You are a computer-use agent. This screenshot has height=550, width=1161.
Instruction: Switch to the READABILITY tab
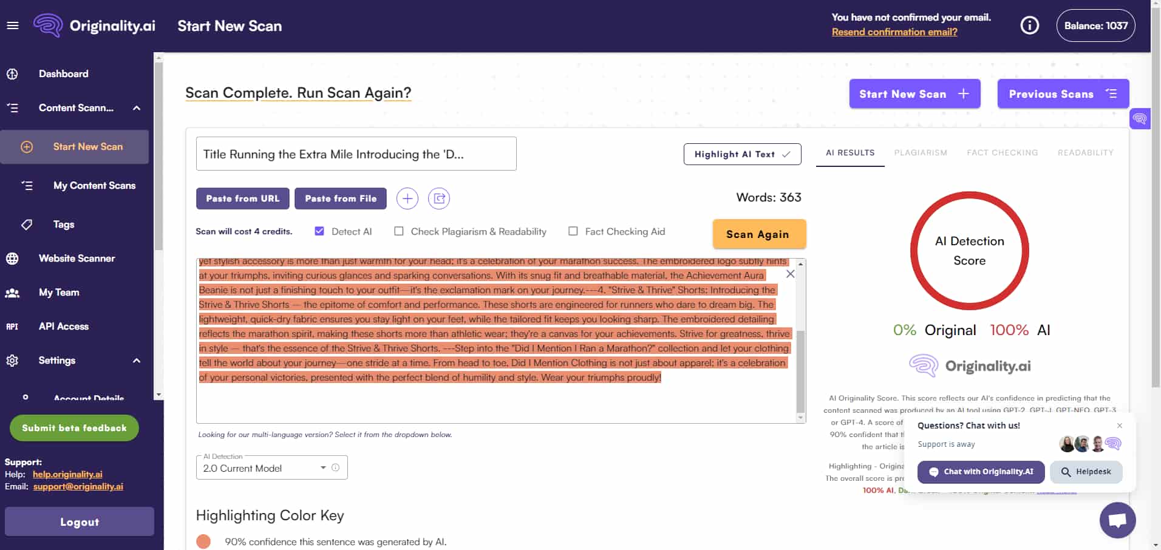1086,153
